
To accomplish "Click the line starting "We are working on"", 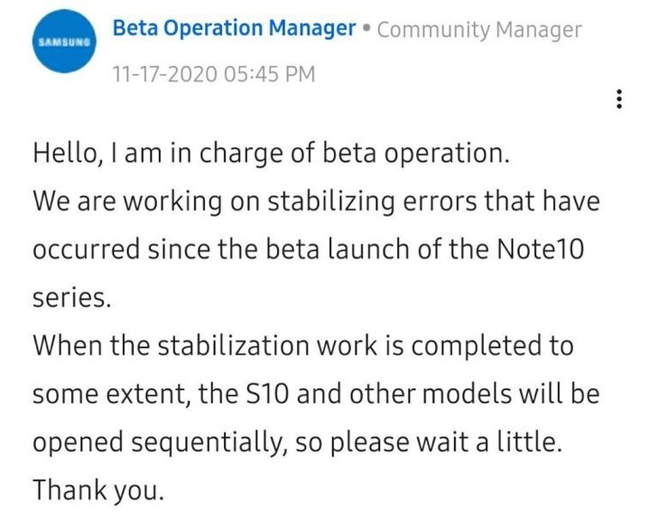I will click(x=316, y=201).
